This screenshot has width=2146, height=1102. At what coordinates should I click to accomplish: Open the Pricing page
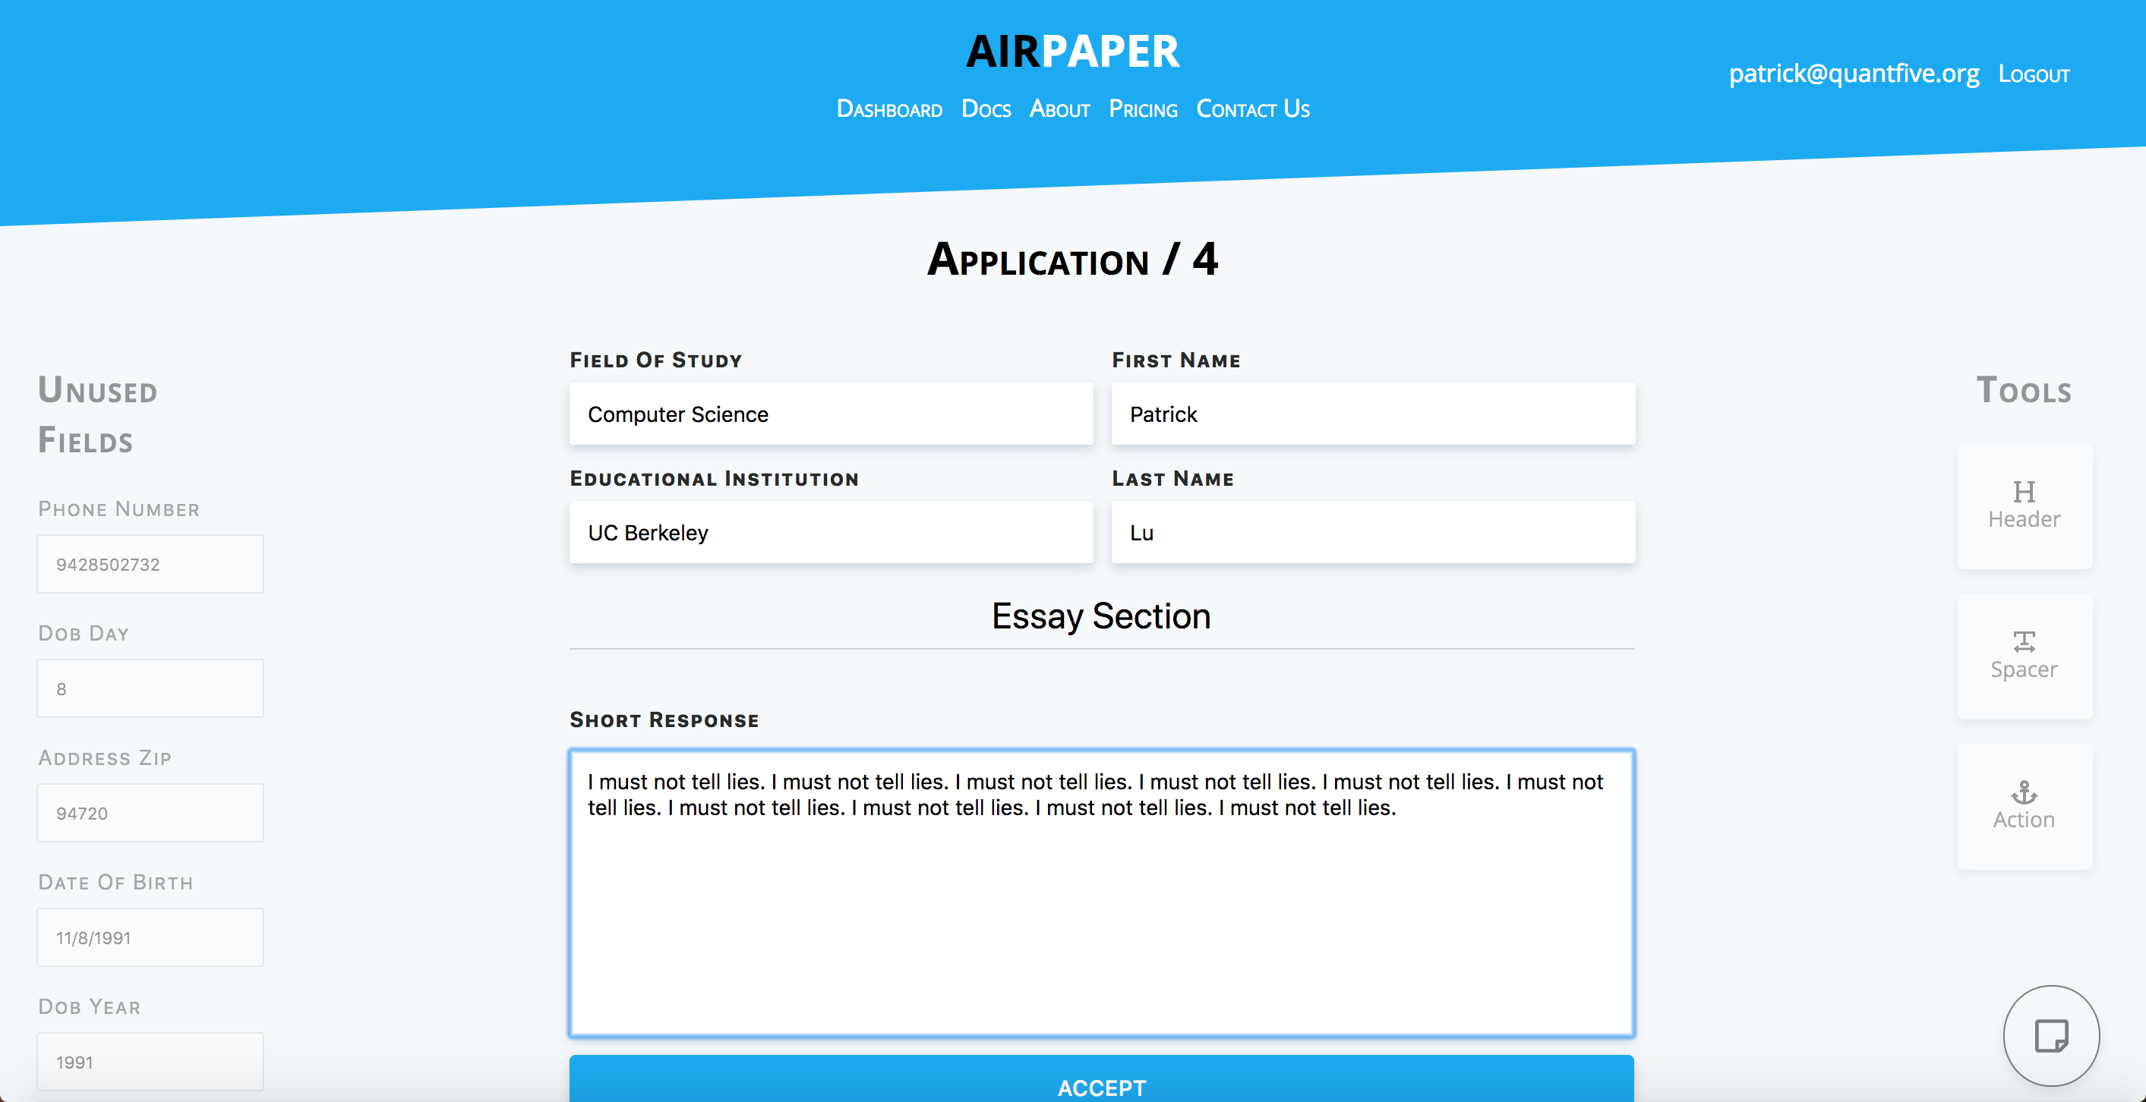(1143, 109)
